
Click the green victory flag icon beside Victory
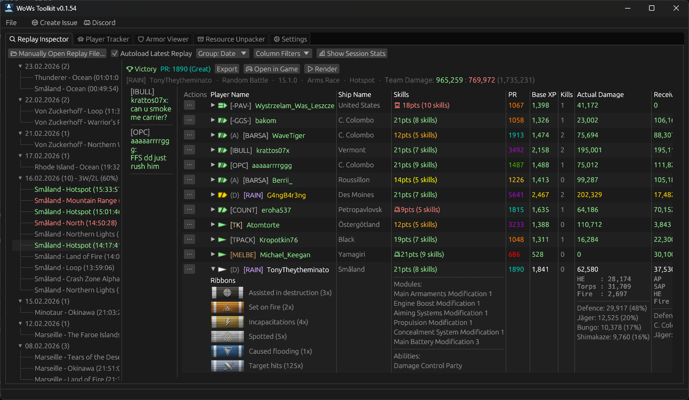128,69
